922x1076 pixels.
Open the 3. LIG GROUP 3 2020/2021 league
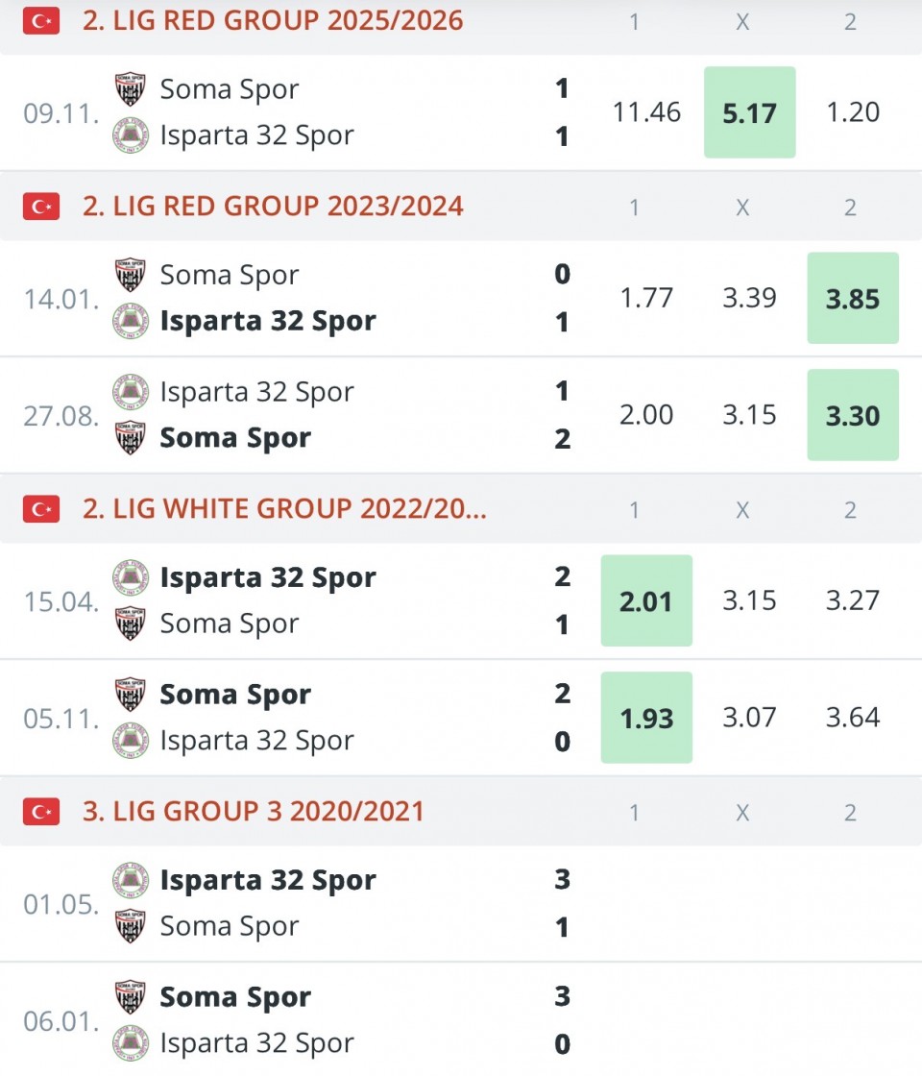click(253, 811)
